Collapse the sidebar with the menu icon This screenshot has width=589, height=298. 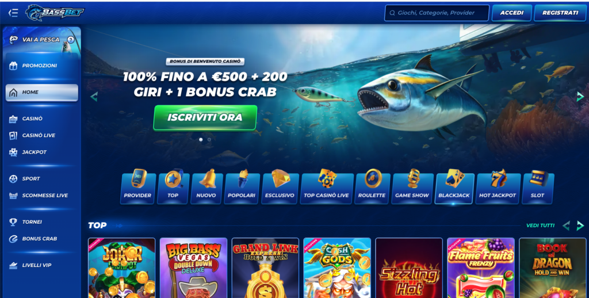click(13, 13)
